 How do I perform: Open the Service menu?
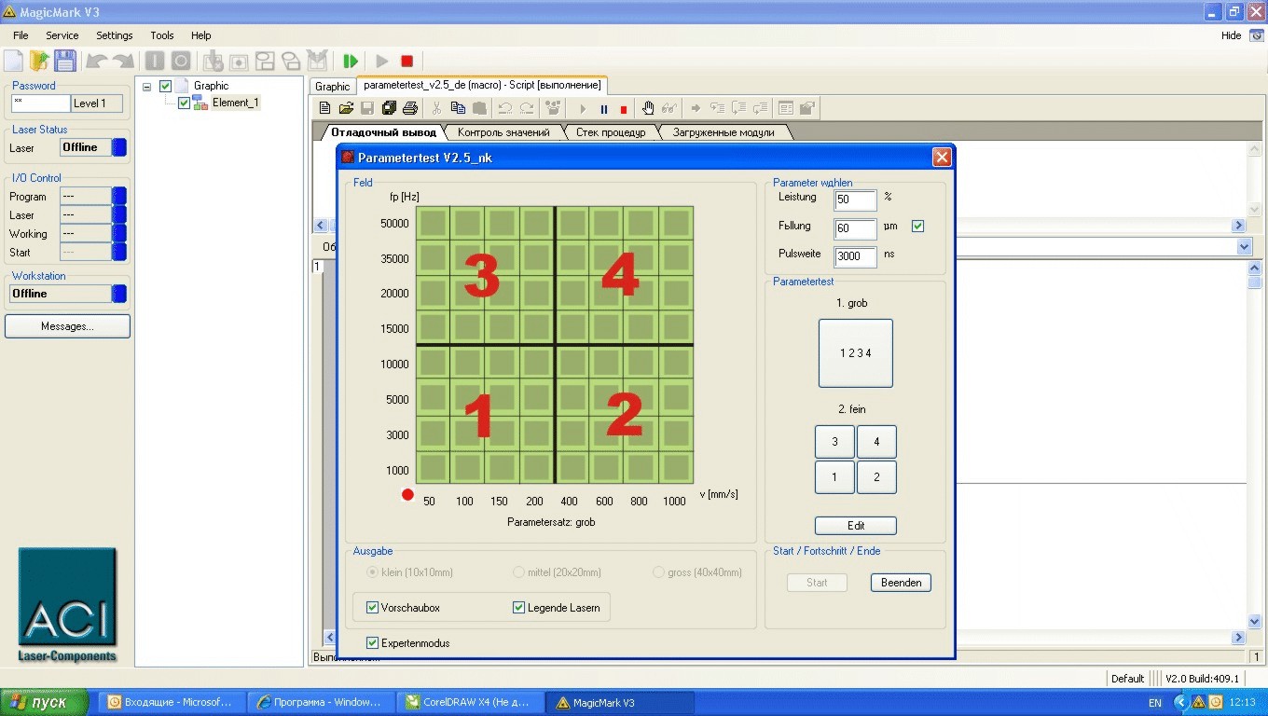click(62, 35)
